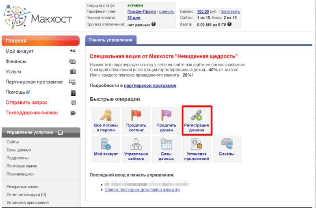Click the пополнить balance link

230,11
